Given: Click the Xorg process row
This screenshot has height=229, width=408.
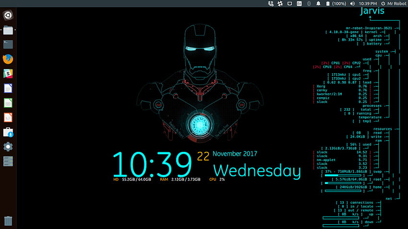Looking at the screenshot, I should 342,86.
